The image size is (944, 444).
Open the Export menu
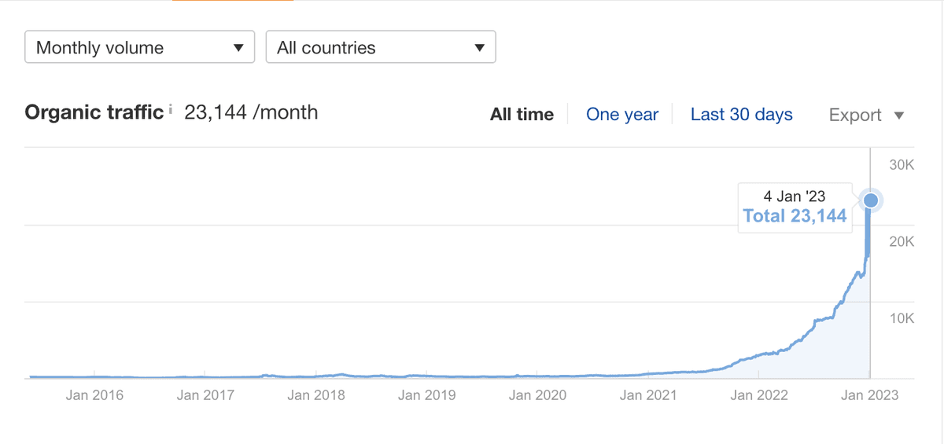tap(867, 115)
